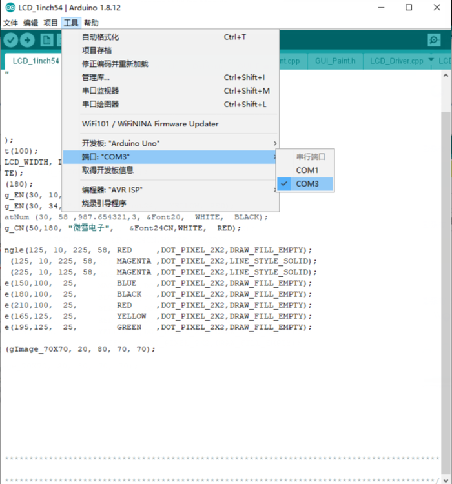Select the checked COM3 serial port
This screenshot has width=452, height=484.
[305, 184]
